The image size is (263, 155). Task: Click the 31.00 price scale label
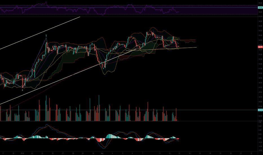(x=260, y=73)
